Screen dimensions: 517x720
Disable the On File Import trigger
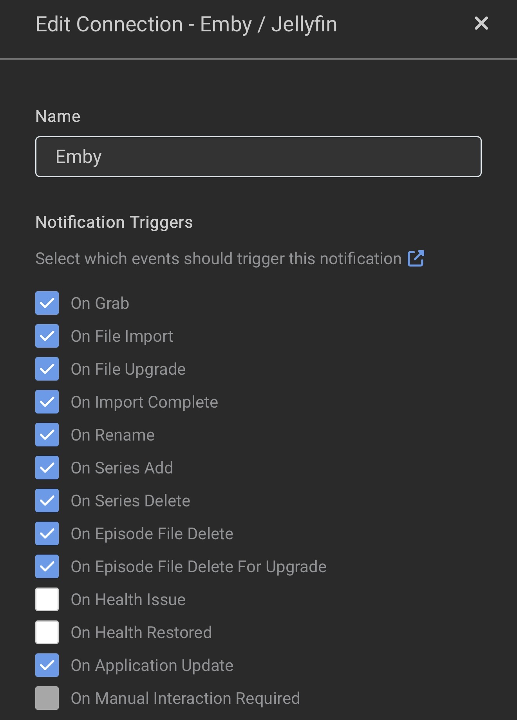pos(47,336)
